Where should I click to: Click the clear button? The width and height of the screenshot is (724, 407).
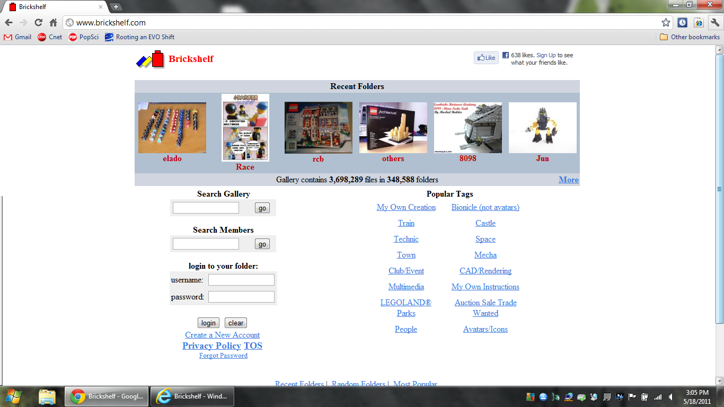pyautogui.click(x=236, y=323)
